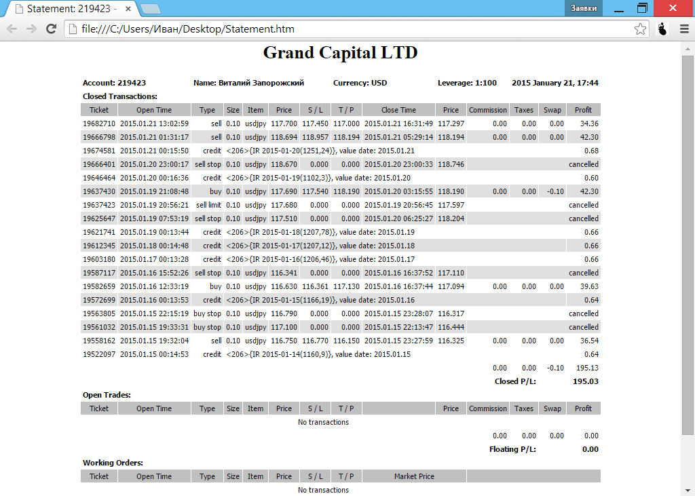
Task: Click ticket number 19522097
Action: point(99,354)
